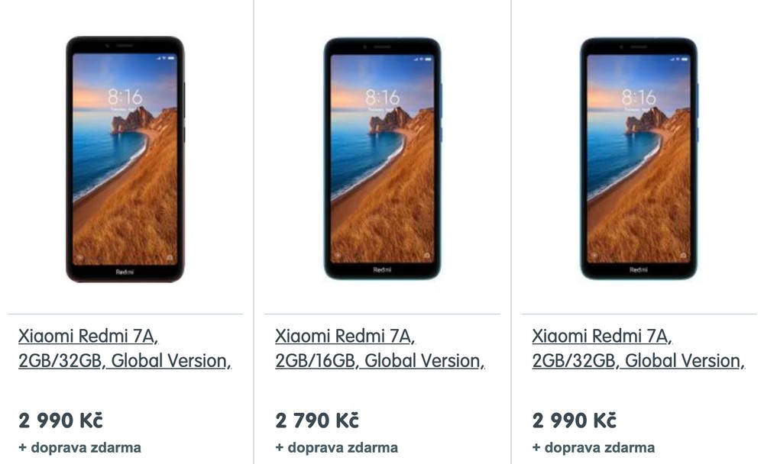The image size is (764, 464).
Task: Open the first Redmi 7A phone thumbnail
Action: pos(125,159)
